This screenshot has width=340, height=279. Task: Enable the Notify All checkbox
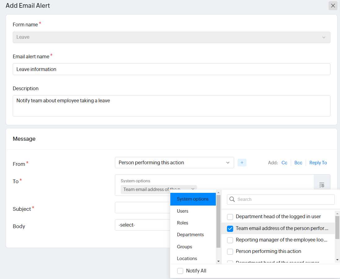pyautogui.click(x=180, y=271)
